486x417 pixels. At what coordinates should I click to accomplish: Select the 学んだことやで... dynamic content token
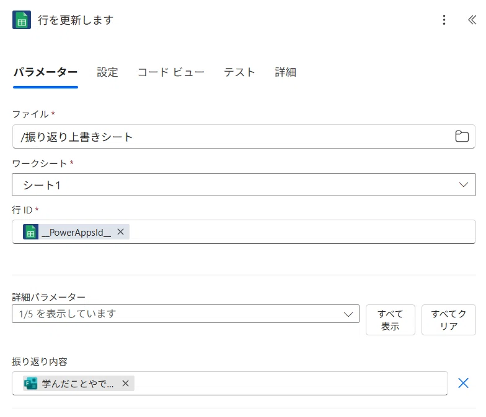pos(78,384)
